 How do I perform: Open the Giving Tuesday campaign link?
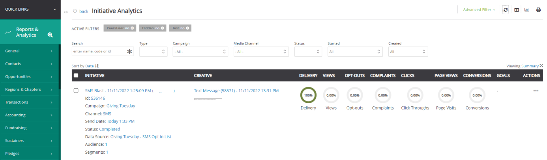(x=121, y=106)
